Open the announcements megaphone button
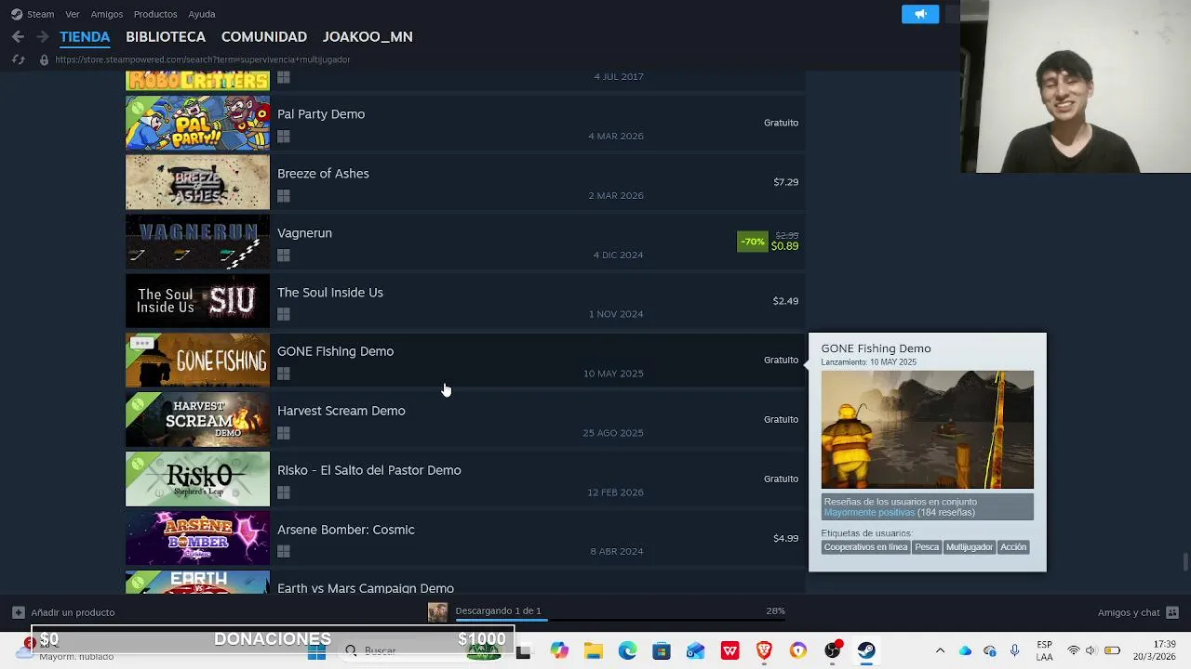1191x669 pixels. pos(920,14)
